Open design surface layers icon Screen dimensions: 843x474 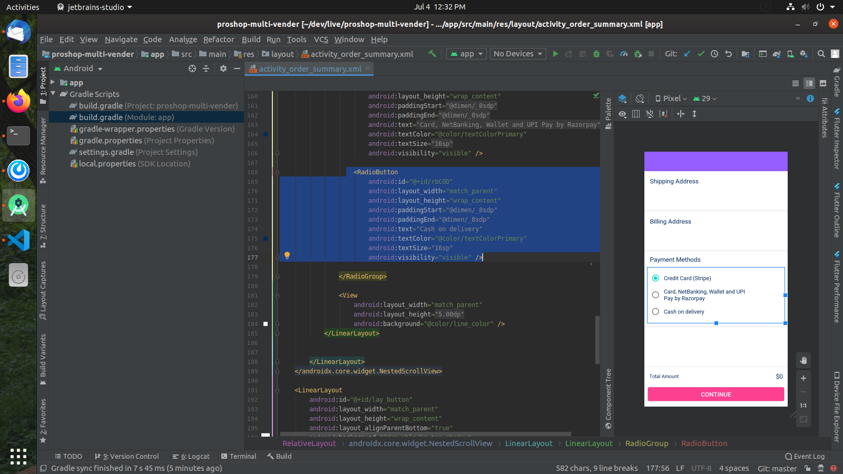pos(622,98)
